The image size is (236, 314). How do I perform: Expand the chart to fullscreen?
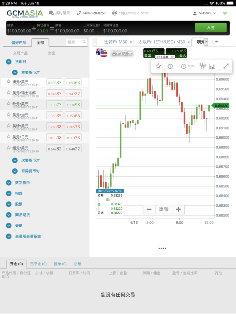[226, 66]
